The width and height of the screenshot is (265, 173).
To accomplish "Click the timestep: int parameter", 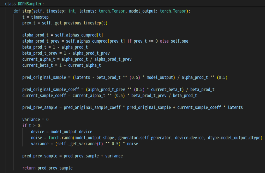I will (x=58, y=11).
